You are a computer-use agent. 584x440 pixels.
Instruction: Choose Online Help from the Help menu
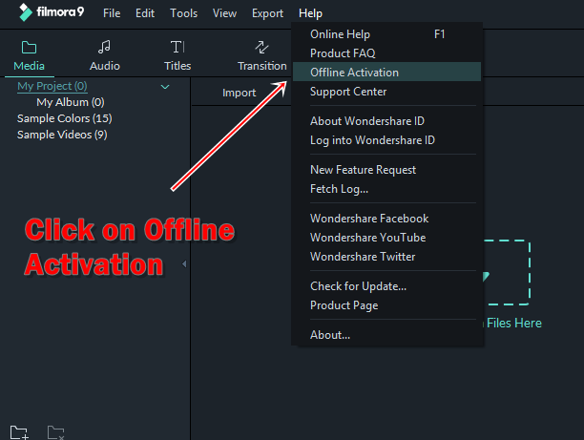click(386, 34)
